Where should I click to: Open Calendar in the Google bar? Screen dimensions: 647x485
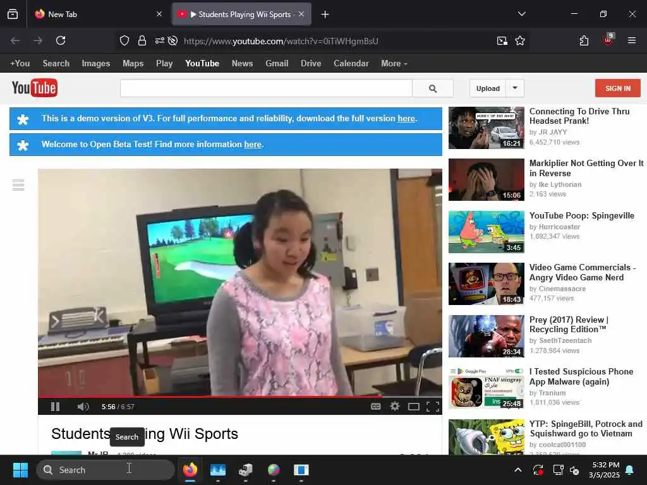click(x=351, y=64)
